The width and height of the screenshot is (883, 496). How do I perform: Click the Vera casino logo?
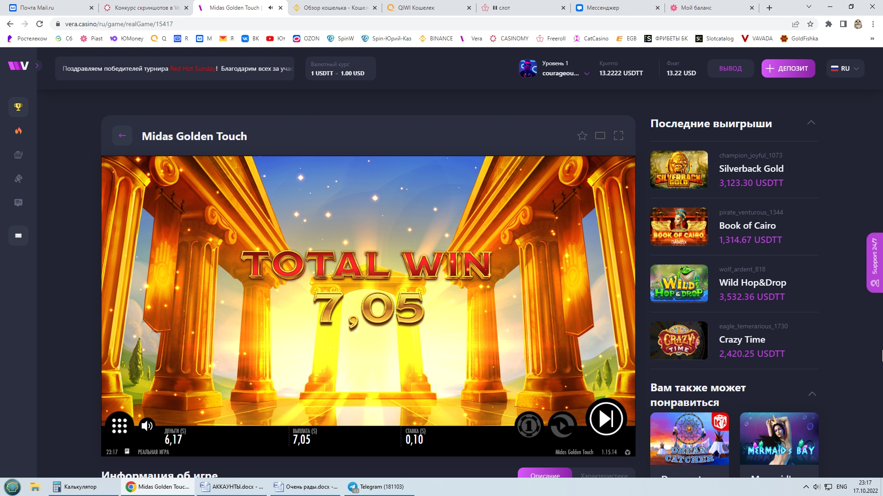[x=18, y=66]
